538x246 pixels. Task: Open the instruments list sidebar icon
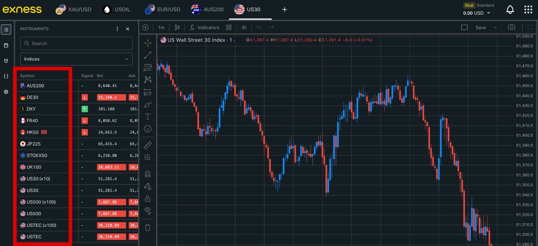click(6, 30)
